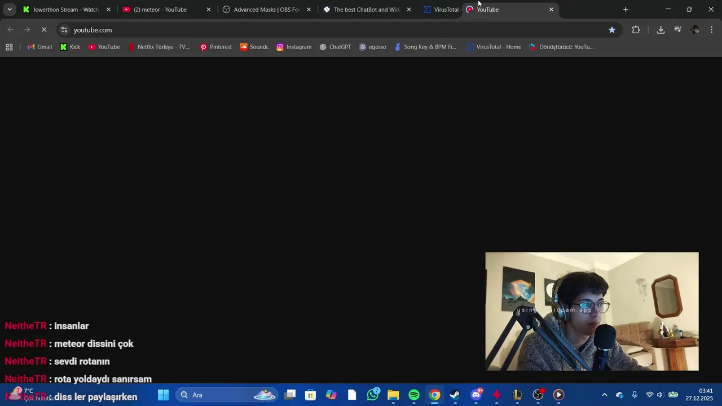
Task: Open the battery status tray icon
Action: coord(673,395)
